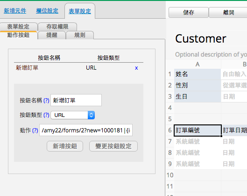Focus the 按鈕名稱 text field
The width and height of the screenshot is (247, 196).
click(76, 100)
